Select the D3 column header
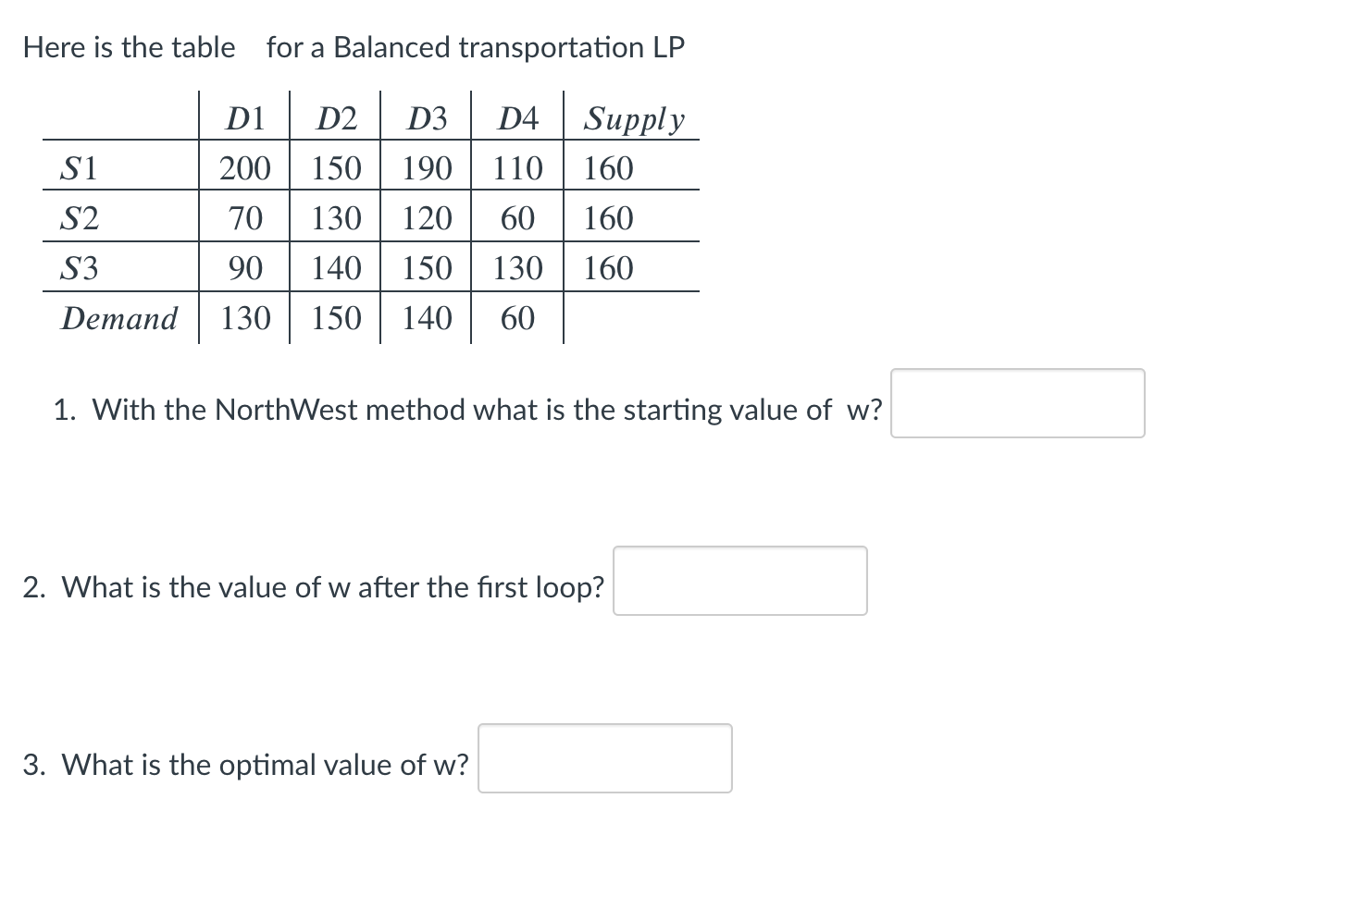This screenshot has width=1353, height=897. [x=425, y=117]
